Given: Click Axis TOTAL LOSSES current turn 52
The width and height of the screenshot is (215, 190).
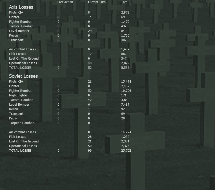Looking at the screenshot, I should [x=90, y=68].
